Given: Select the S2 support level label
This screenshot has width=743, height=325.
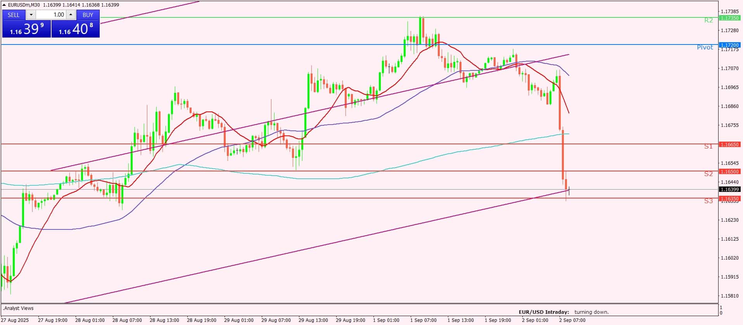Looking at the screenshot, I should (x=708, y=174).
